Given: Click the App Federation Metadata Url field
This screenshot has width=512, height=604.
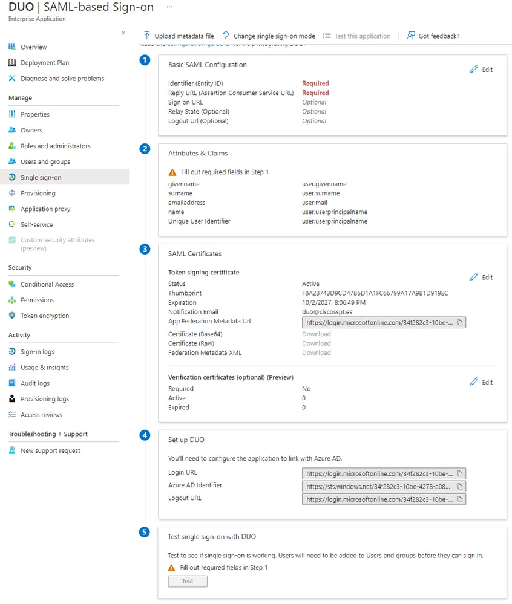Looking at the screenshot, I should click(384, 322).
